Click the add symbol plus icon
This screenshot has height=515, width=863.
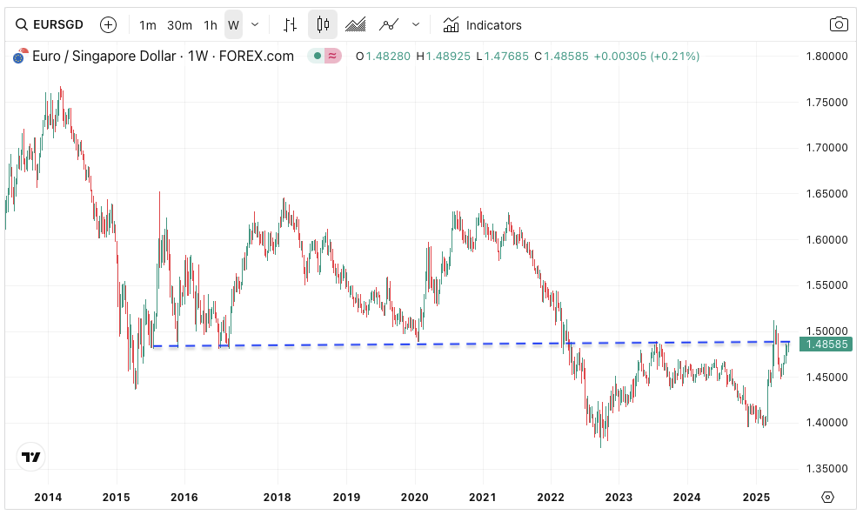pos(108,24)
